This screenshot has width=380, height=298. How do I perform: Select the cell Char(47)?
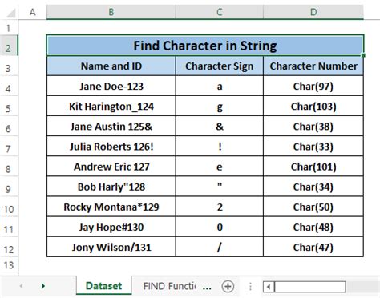point(313,247)
